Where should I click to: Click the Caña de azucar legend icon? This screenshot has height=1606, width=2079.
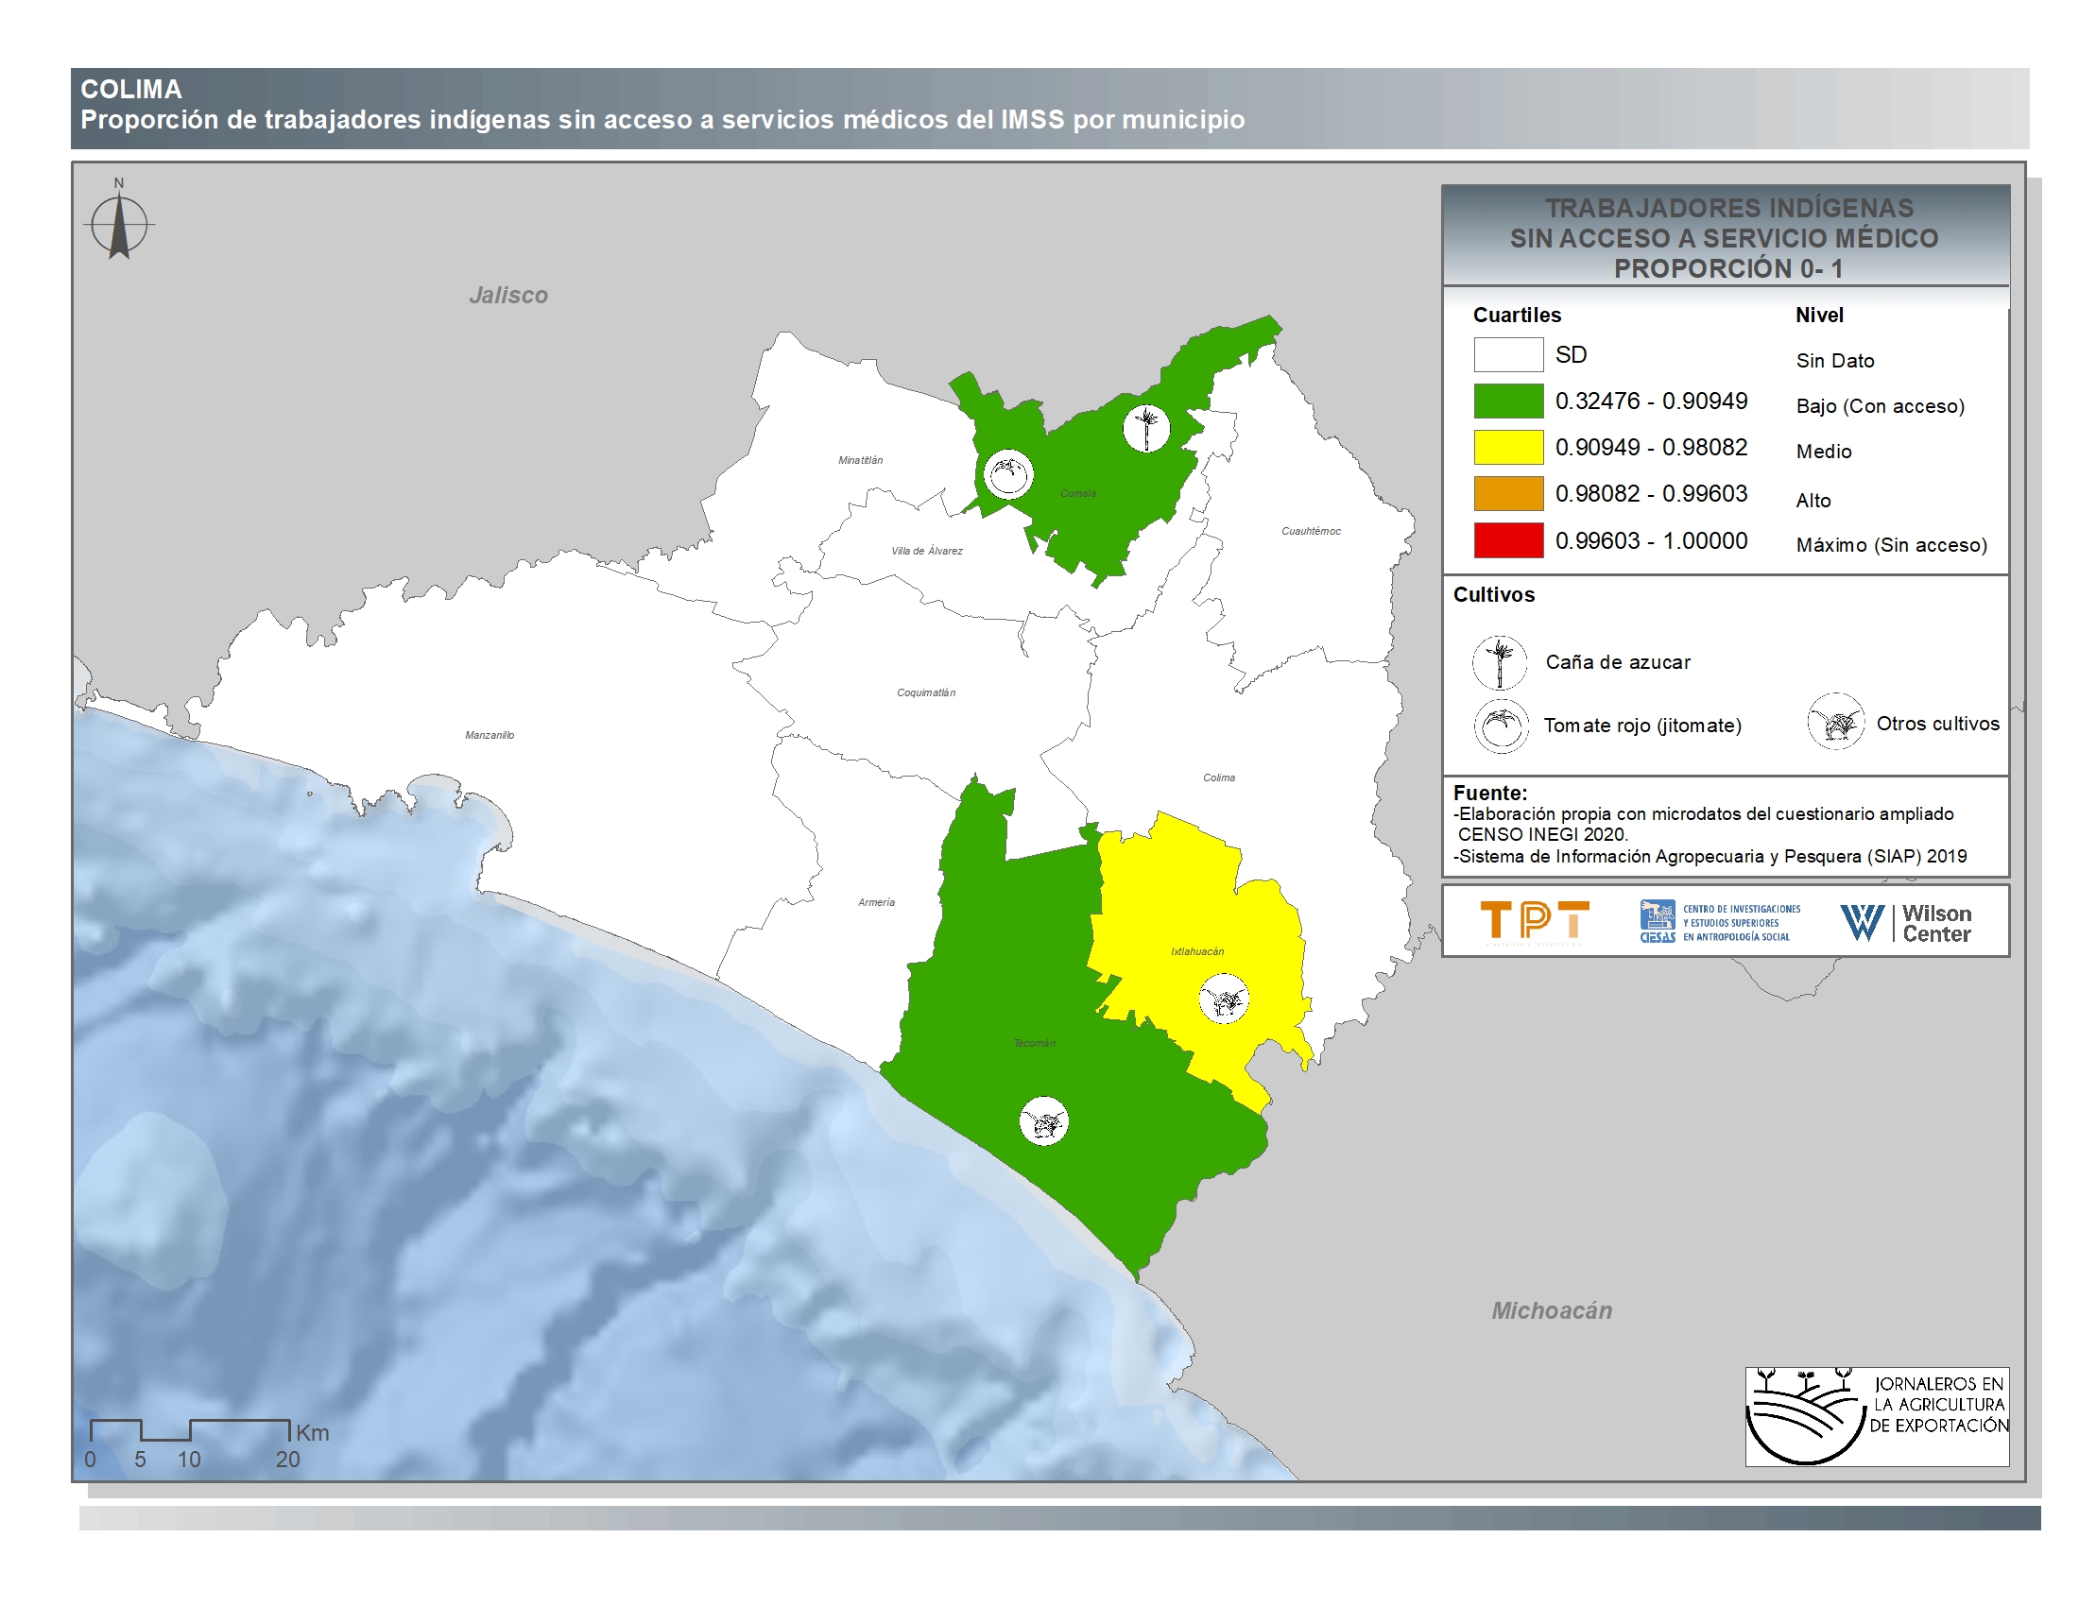tap(1500, 662)
